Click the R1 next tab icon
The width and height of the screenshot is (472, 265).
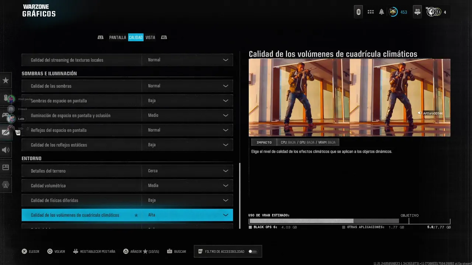[164, 37]
